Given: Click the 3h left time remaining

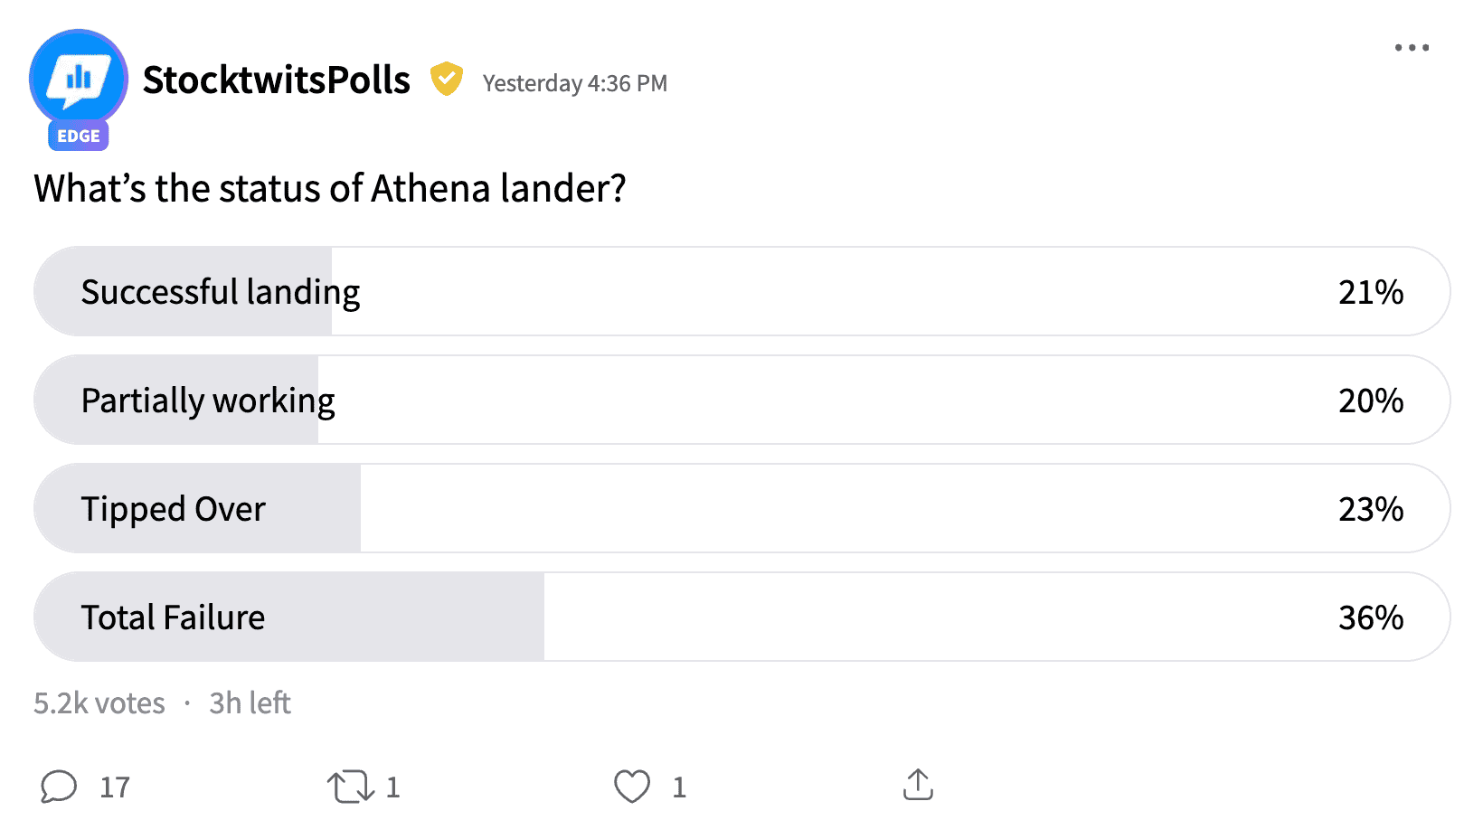Looking at the screenshot, I should pyautogui.click(x=250, y=702).
